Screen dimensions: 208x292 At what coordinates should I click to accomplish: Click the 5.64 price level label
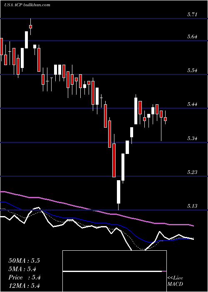[192, 37]
